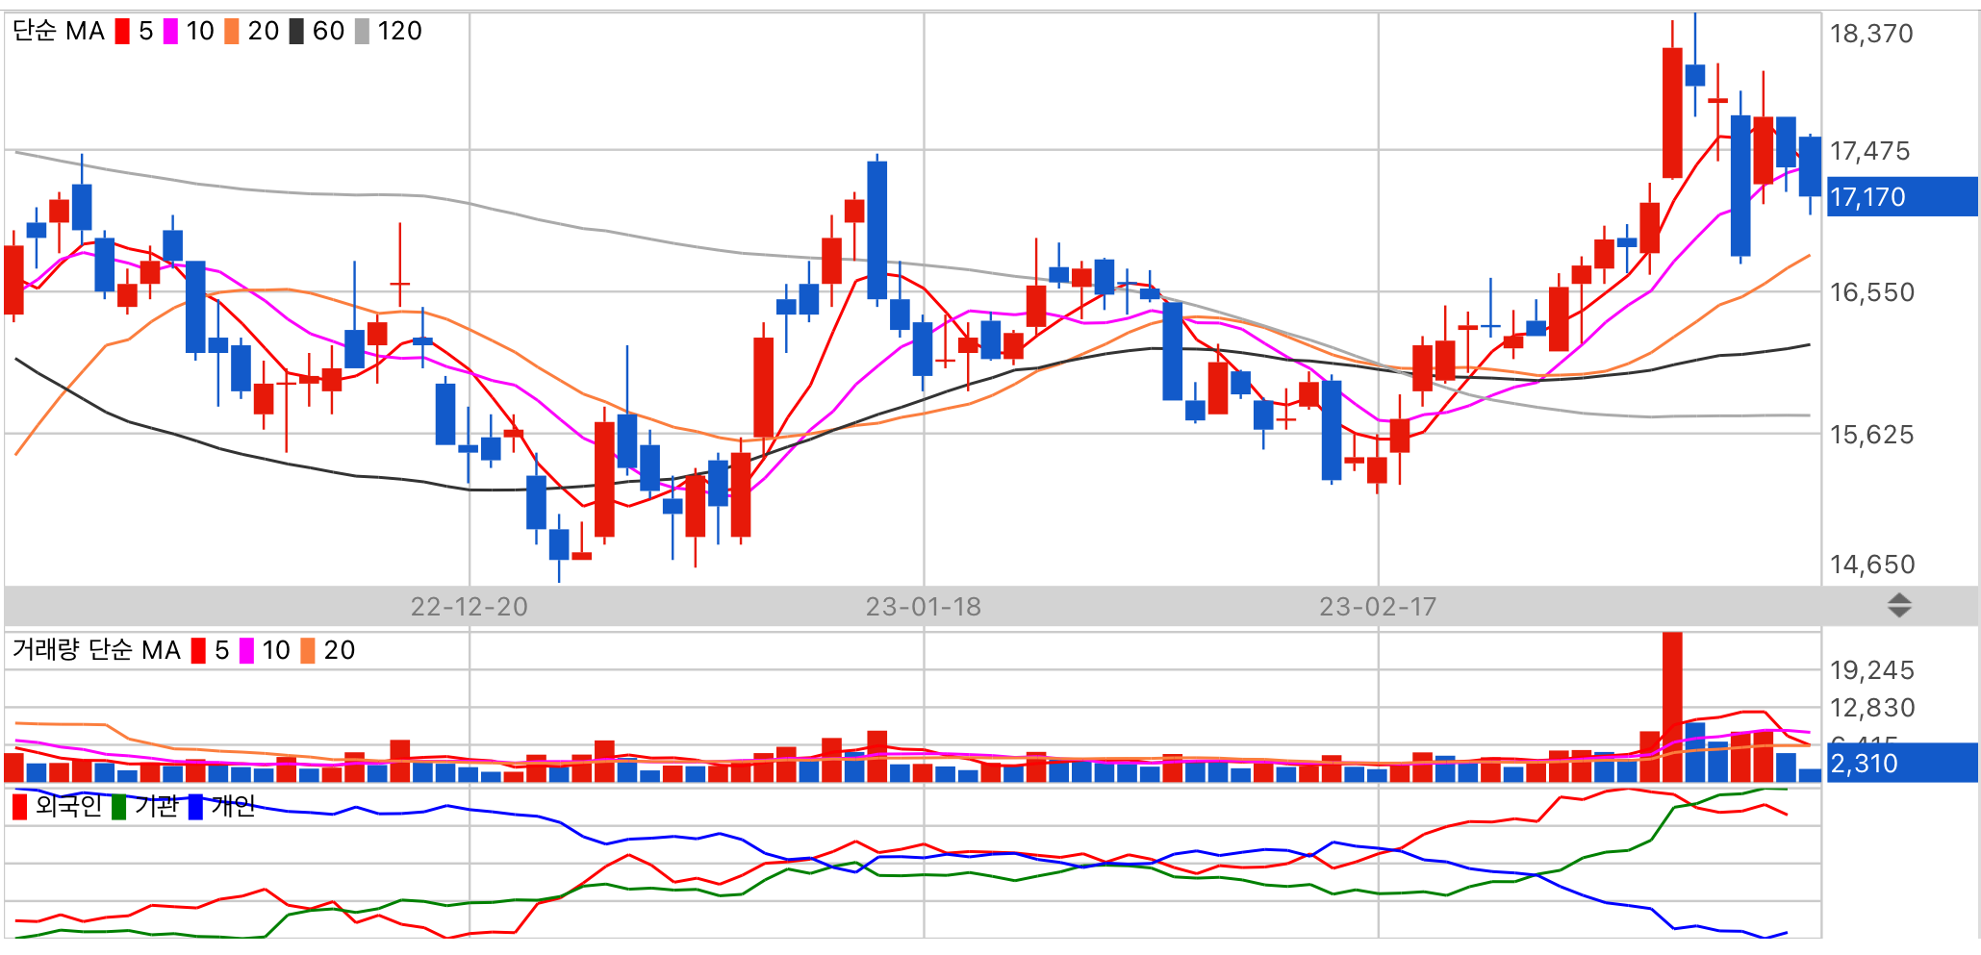Viewport: 1981px width, 955px height.
Task: Click the 18,370 price axis label
Action: (x=1871, y=34)
